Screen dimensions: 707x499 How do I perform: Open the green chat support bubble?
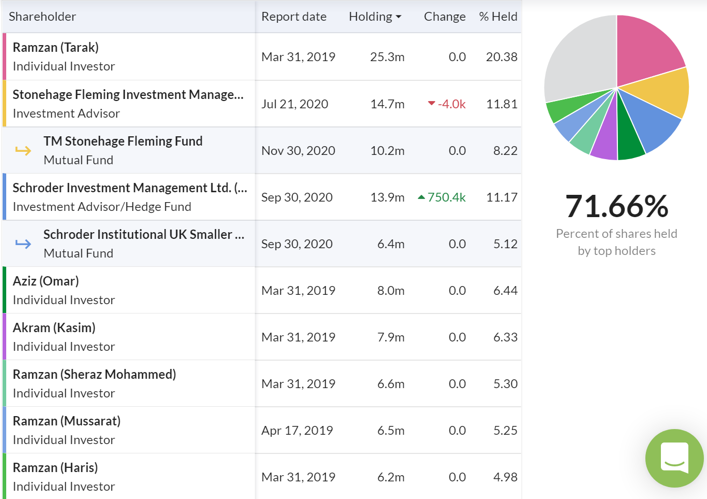coord(674,458)
